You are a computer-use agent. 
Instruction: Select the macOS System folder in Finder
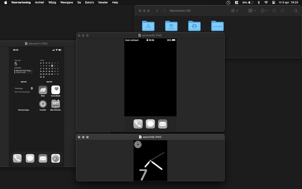point(217,26)
